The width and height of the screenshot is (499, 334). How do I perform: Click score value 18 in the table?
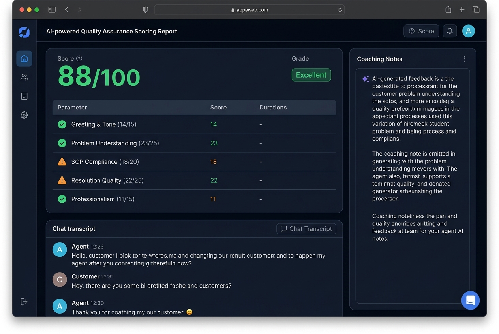214,162
